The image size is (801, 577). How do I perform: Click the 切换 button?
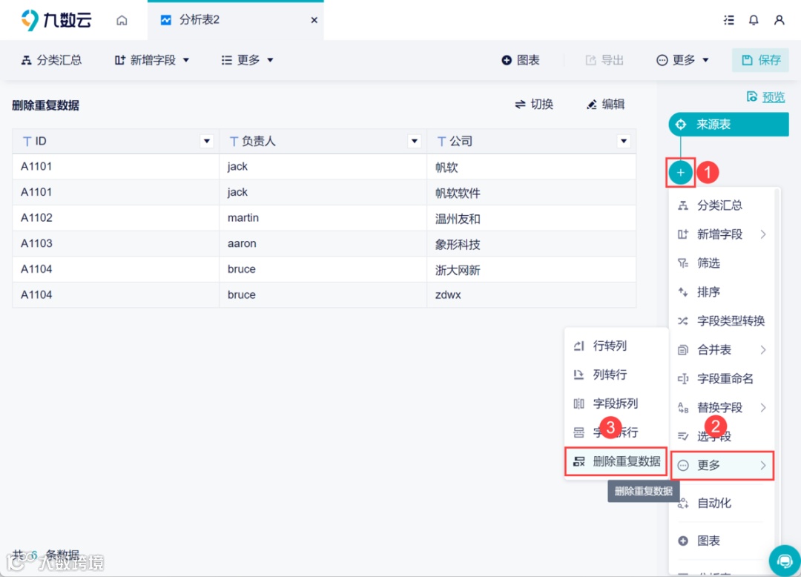(x=534, y=105)
